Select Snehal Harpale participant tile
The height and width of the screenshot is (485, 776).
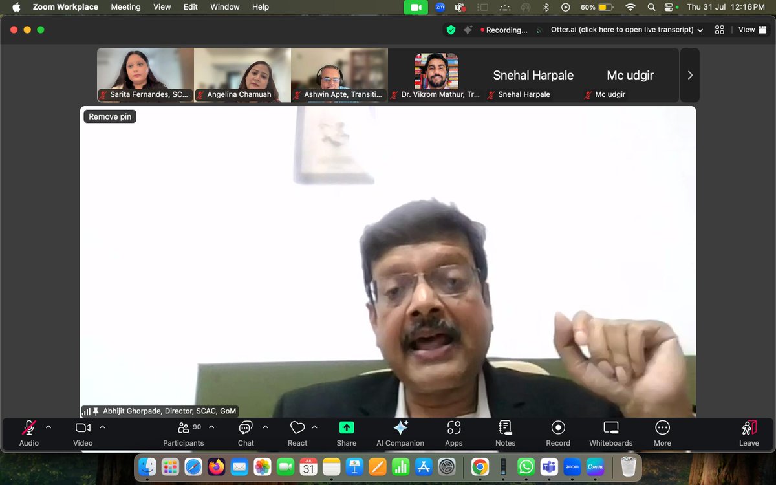tap(533, 75)
